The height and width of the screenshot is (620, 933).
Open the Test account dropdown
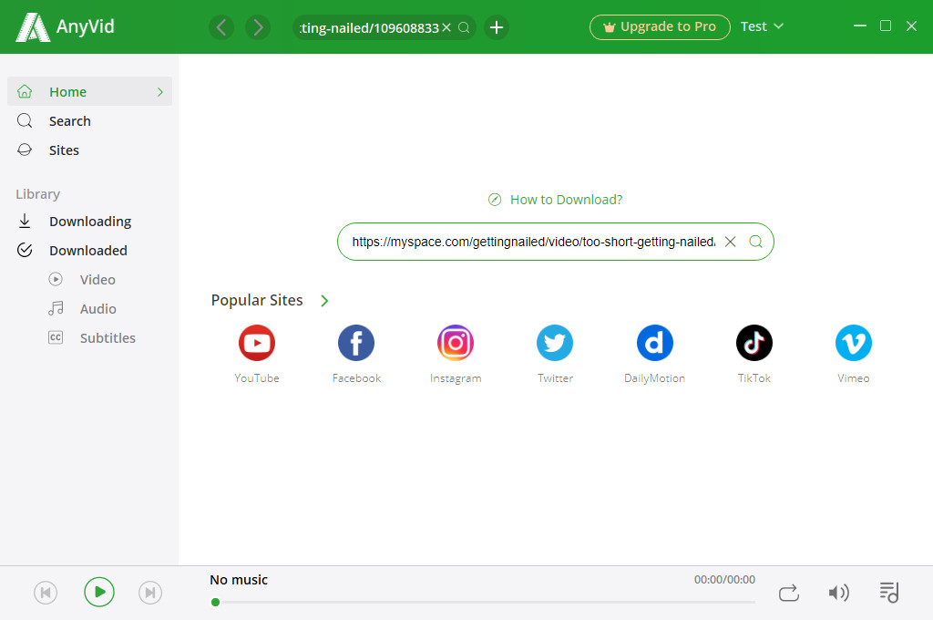click(762, 26)
